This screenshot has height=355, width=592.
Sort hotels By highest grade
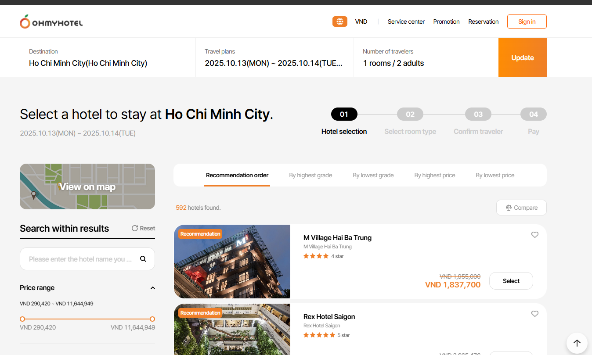coord(310,175)
